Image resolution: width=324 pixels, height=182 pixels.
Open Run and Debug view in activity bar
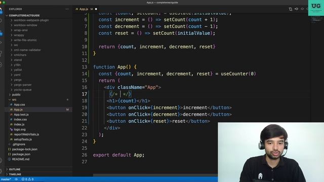[x=1, y=42]
